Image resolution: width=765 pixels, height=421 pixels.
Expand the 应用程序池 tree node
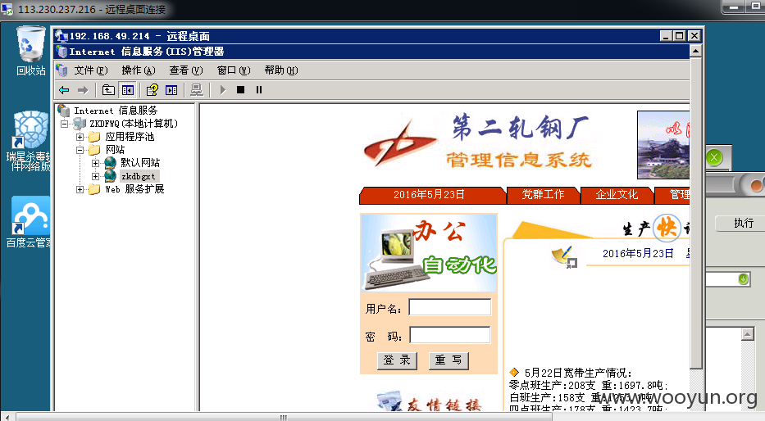click(x=80, y=137)
